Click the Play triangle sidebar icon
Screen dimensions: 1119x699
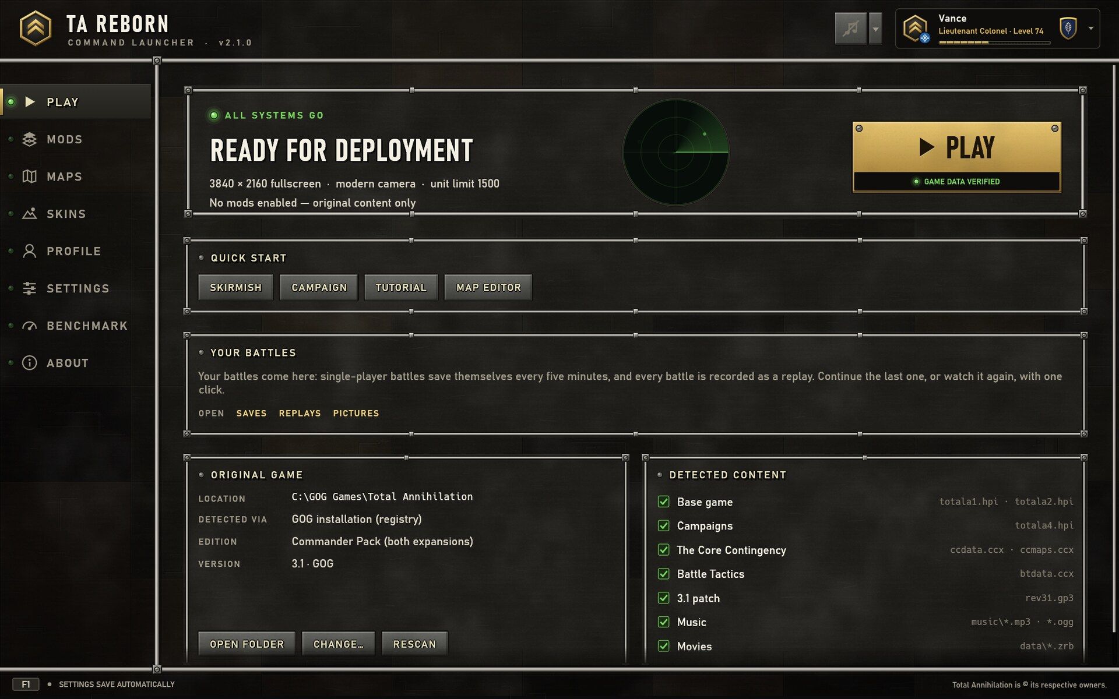(30, 102)
